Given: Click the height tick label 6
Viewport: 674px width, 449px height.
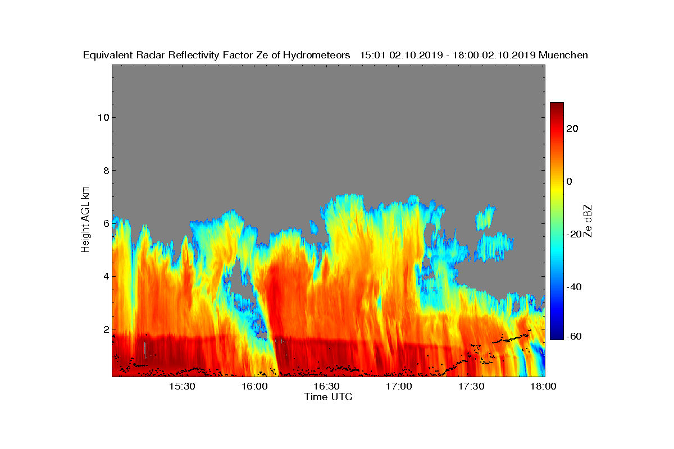Looking at the screenshot, I should [105, 223].
